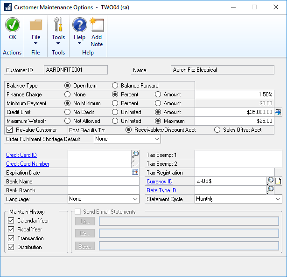Open the Statement Cycle dropdown
Screen dimensions: 287x277
point(278,199)
